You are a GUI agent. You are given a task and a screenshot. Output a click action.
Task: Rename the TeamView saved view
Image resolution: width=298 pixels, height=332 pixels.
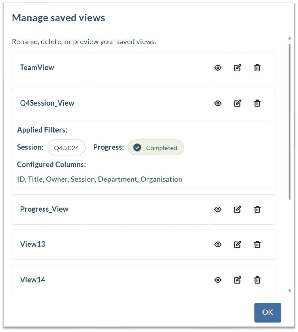[237, 68]
